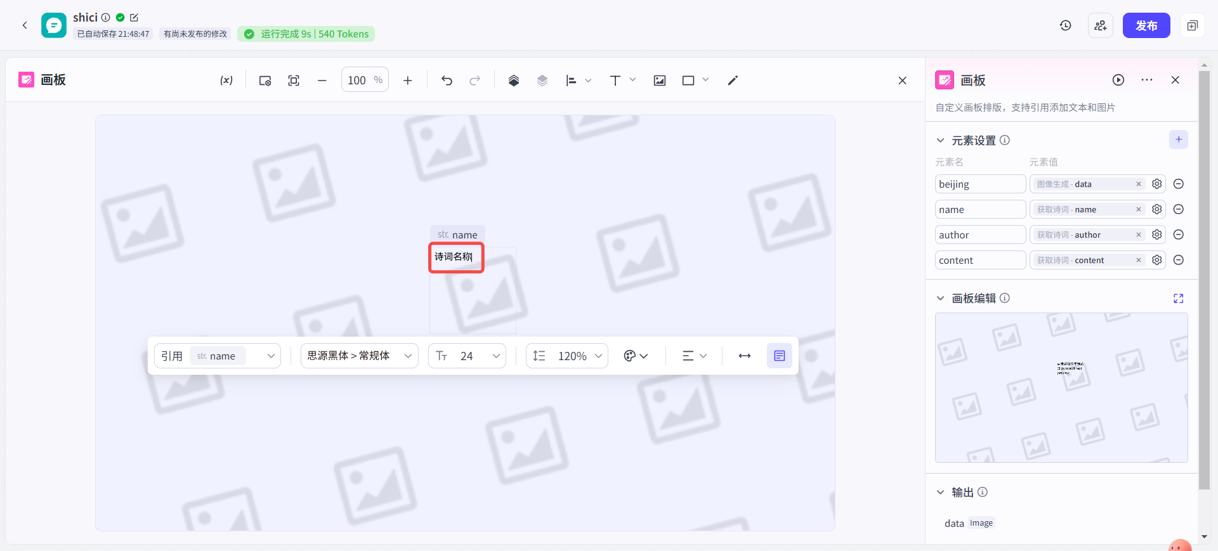1218x551 pixels.
Task: Add a new element with plus button
Action: coord(1179,139)
